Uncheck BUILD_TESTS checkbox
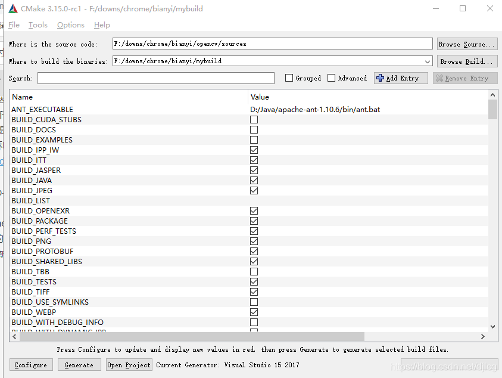This screenshot has width=502, height=378. click(x=254, y=282)
